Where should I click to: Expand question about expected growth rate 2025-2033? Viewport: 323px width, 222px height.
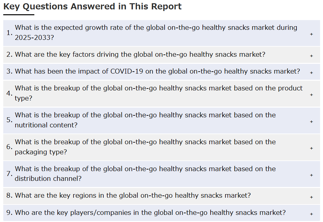coord(156,32)
